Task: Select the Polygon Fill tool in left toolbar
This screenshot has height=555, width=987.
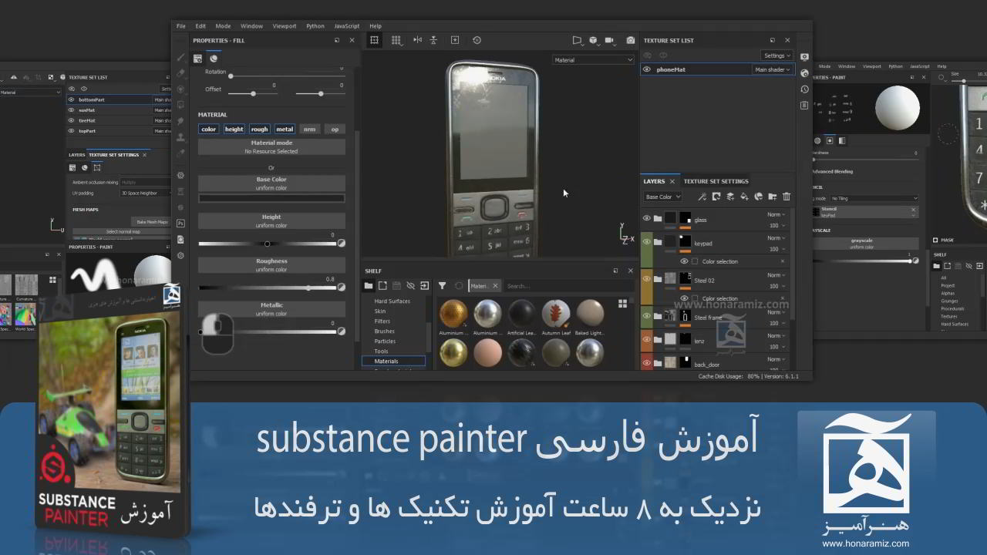Action: pyautogui.click(x=180, y=105)
